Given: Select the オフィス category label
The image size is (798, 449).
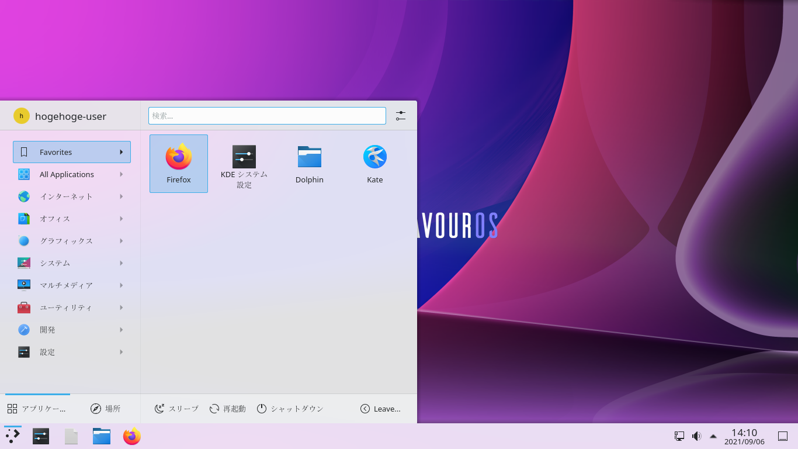Looking at the screenshot, I should click(55, 219).
